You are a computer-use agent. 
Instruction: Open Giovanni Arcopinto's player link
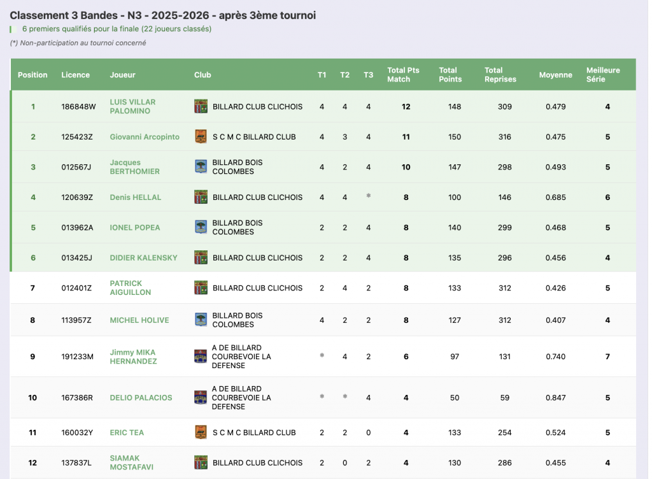(x=145, y=137)
